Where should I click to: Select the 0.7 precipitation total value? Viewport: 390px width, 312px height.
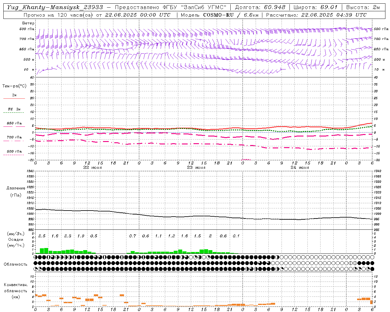coord(133,236)
